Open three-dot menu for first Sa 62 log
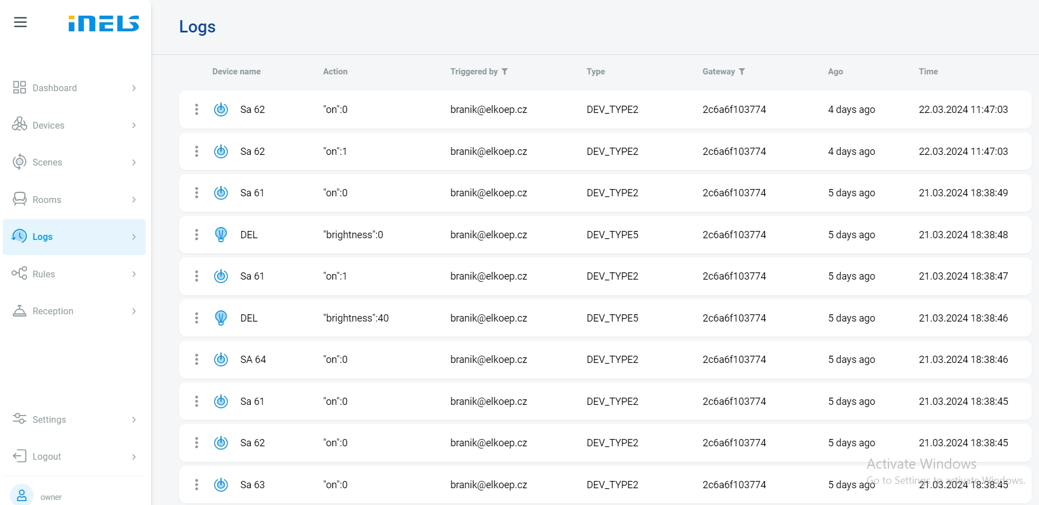This screenshot has width=1039, height=505. pyautogui.click(x=196, y=110)
